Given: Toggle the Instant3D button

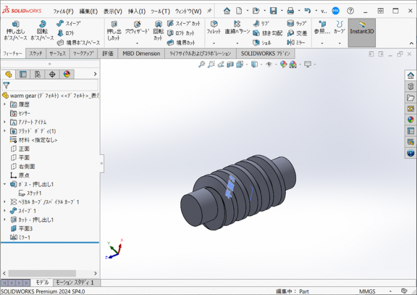Looking at the screenshot, I should [x=362, y=28].
